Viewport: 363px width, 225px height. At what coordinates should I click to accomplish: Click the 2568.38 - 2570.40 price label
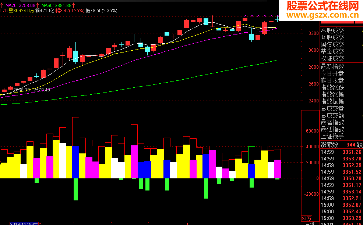[x=32, y=90]
